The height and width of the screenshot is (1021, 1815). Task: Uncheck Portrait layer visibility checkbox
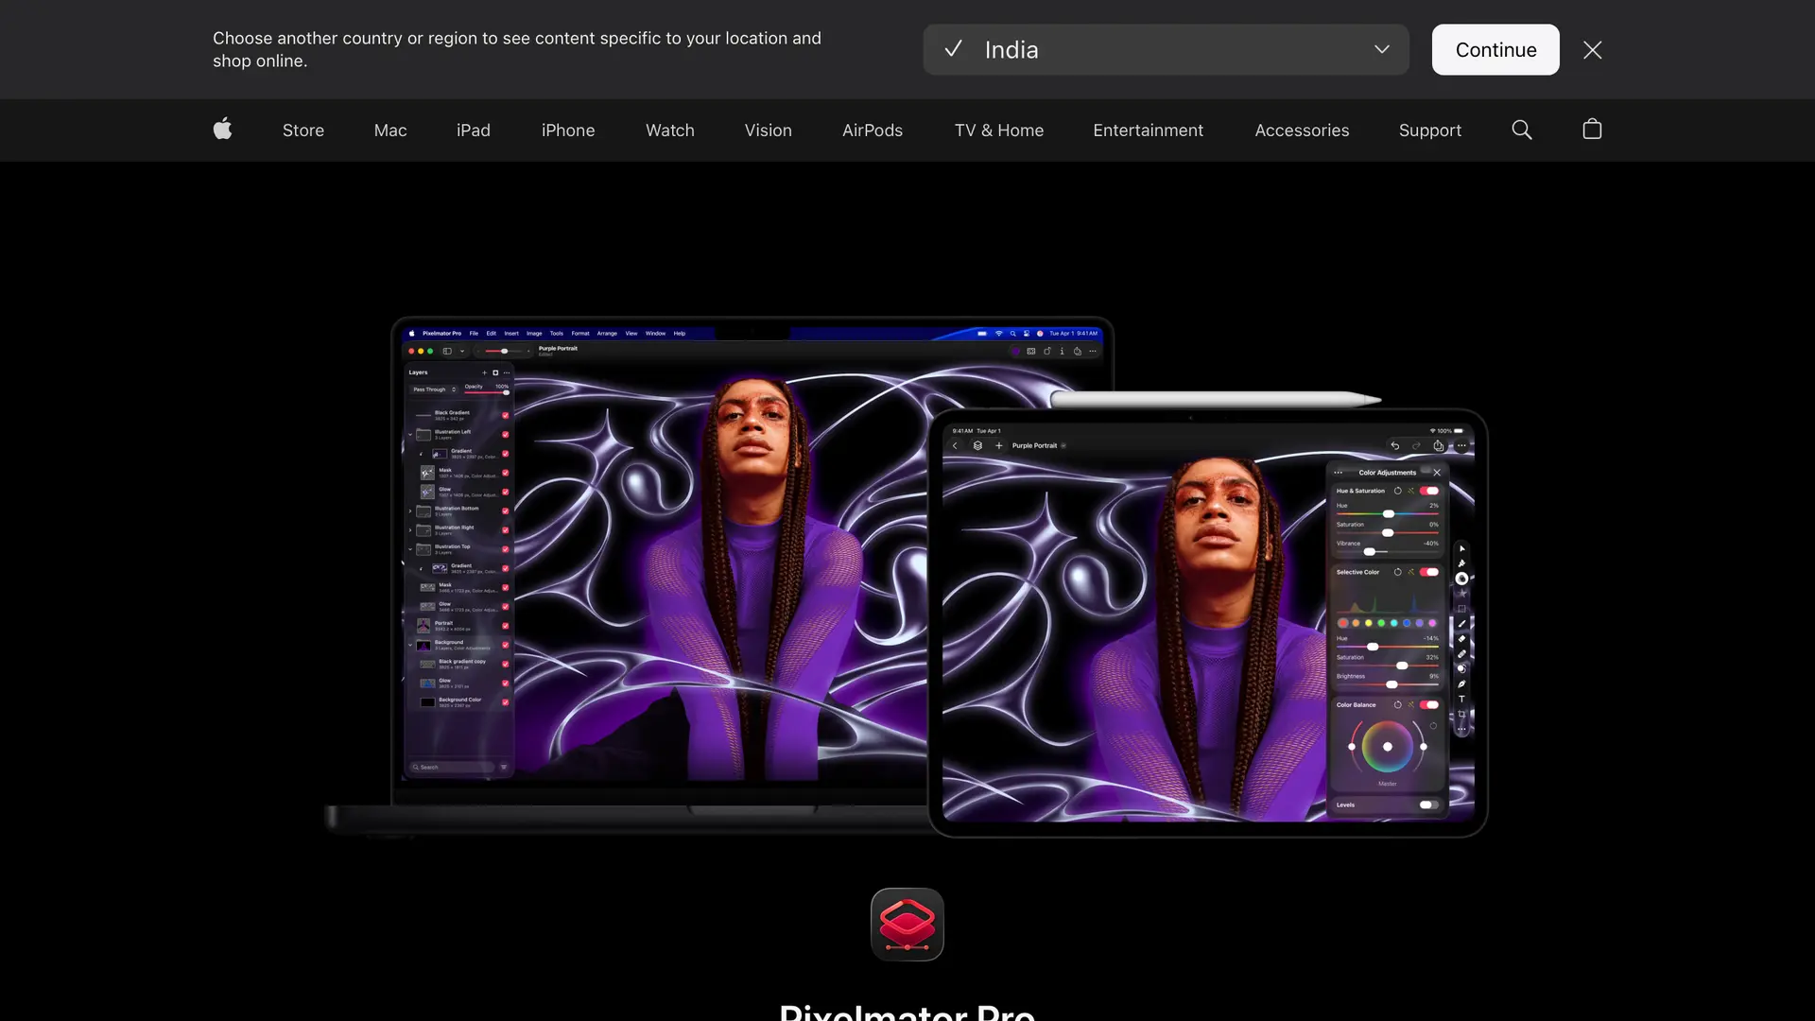(506, 626)
